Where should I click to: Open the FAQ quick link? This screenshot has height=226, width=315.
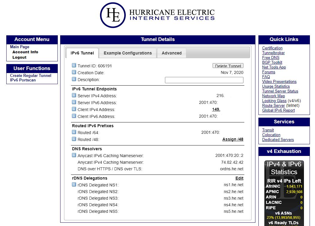coord(266,77)
